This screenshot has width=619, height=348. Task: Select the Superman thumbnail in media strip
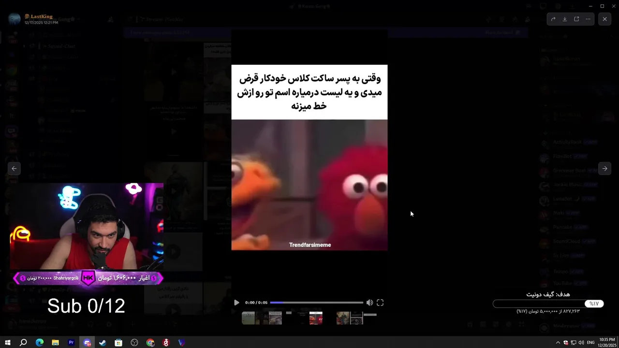[x=343, y=318]
